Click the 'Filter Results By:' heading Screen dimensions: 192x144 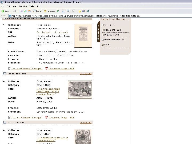113,19
